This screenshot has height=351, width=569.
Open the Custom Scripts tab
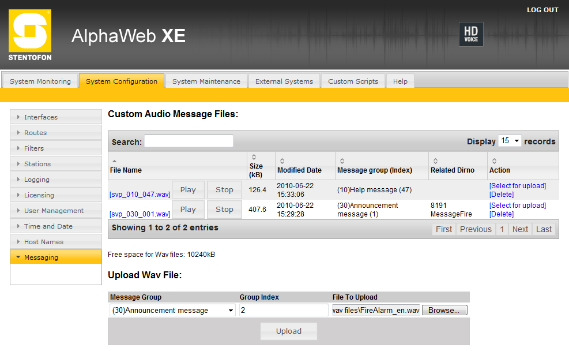[x=353, y=81]
